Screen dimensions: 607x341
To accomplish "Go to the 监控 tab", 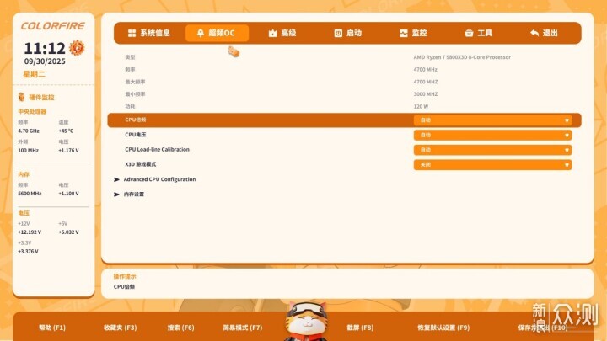I will (413, 33).
